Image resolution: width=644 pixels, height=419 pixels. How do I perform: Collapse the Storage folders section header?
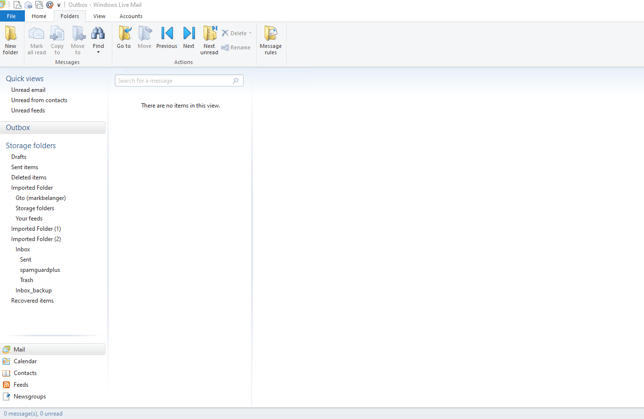tap(31, 146)
